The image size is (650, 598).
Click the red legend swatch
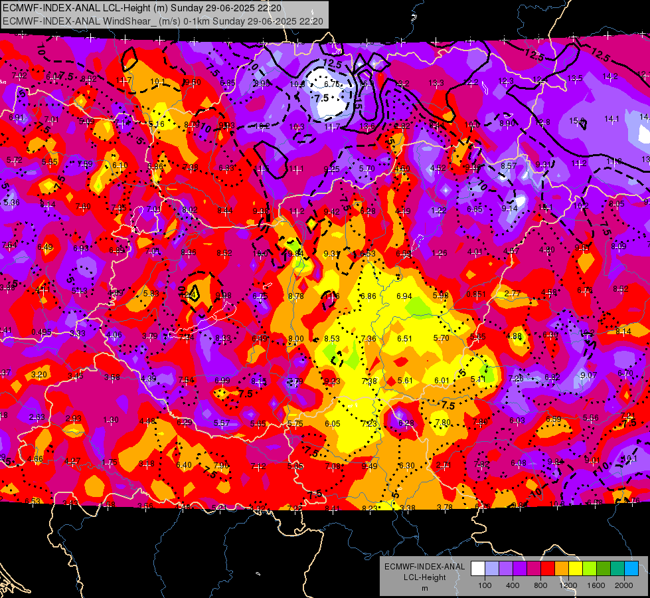[x=548, y=569]
